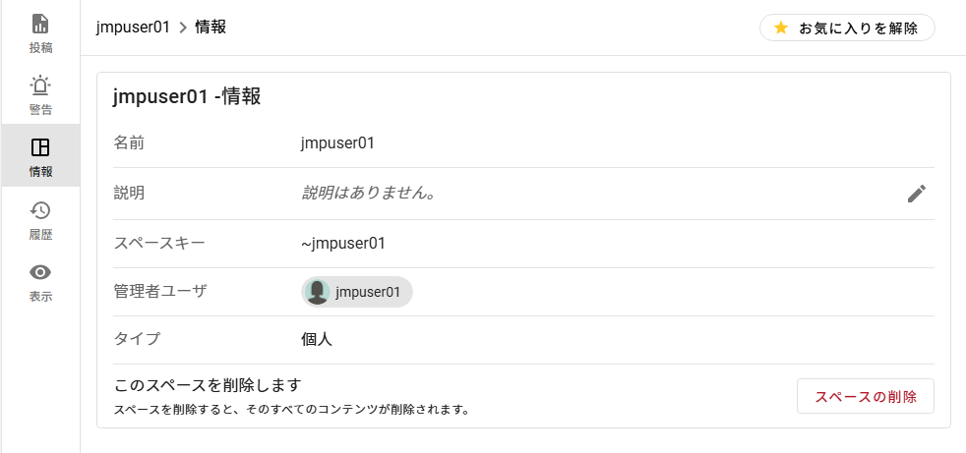Image resolution: width=966 pixels, height=453 pixels.
Task: Click the ~jmpuser01 space key value
Action: point(342,243)
